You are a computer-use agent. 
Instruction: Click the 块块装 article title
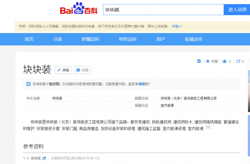click(x=37, y=69)
